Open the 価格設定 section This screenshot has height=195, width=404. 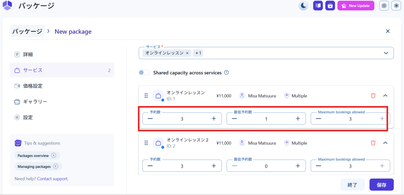pos(32,86)
